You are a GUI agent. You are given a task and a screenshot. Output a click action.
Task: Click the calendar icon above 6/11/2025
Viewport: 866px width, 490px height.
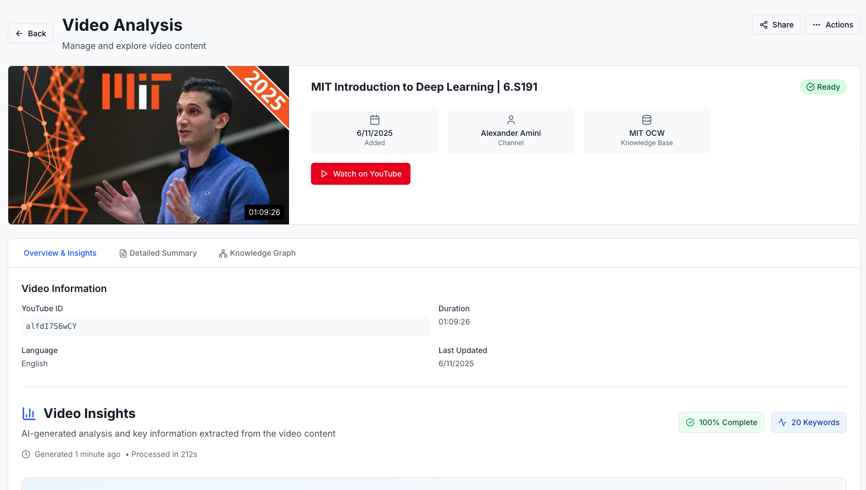click(x=375, y=120)
